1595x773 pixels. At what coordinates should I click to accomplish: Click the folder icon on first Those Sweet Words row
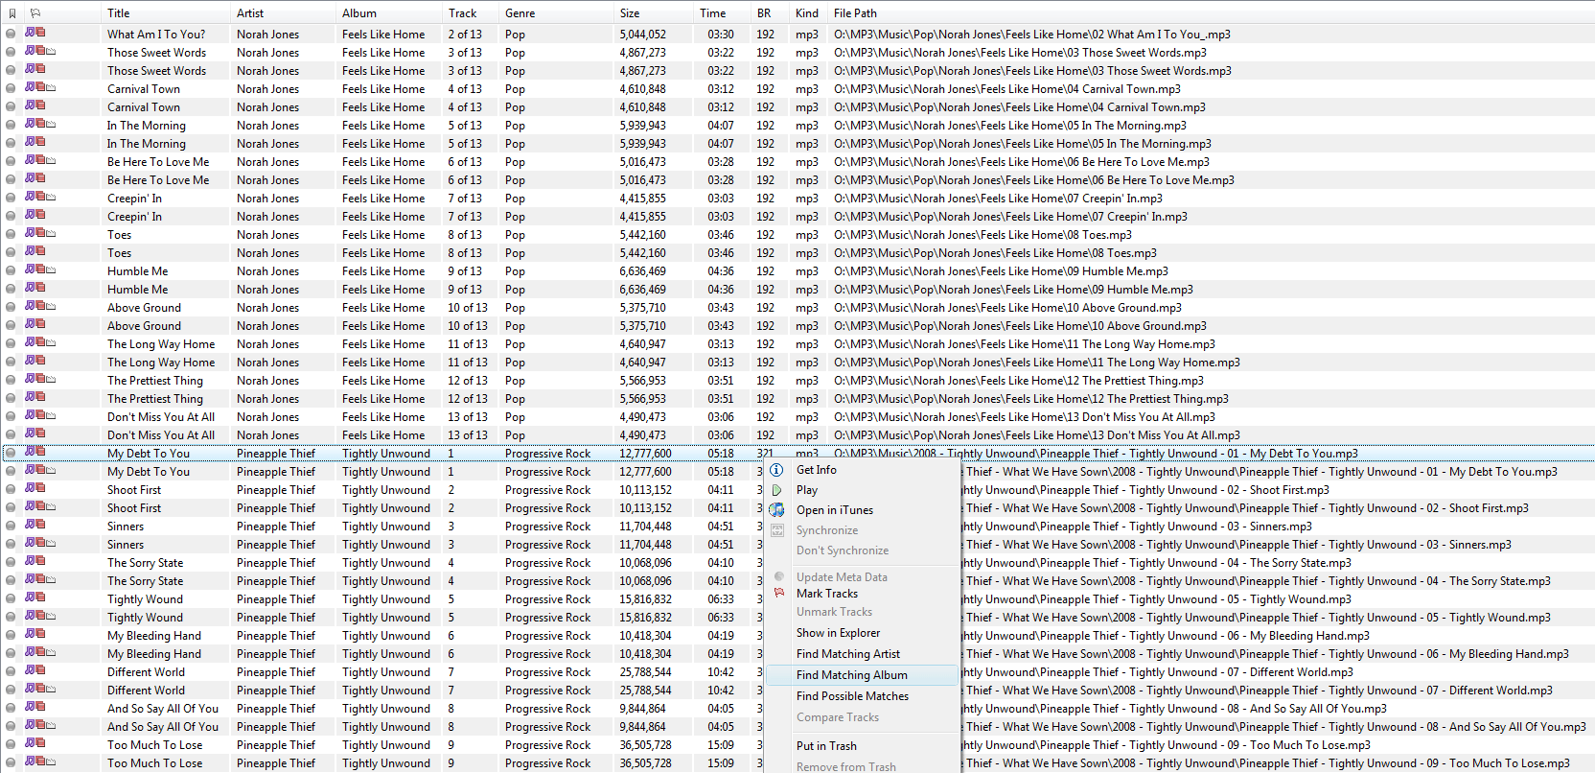[51, 52]
